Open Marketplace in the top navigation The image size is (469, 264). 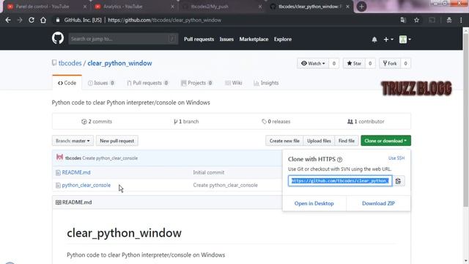(x=254, y=39)
